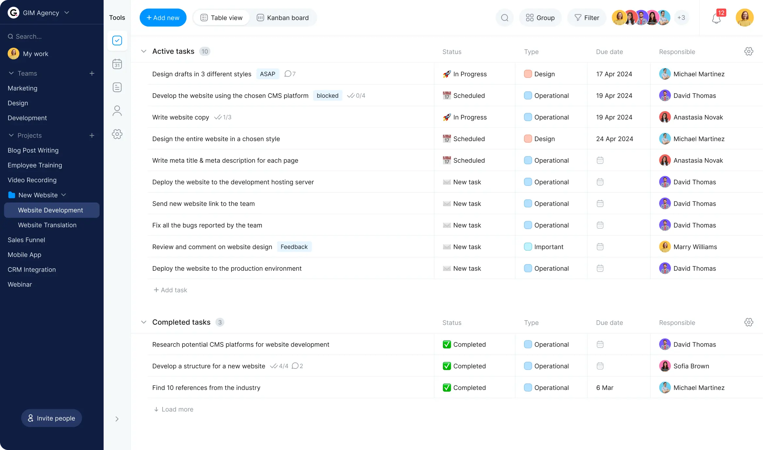The height and width of the screenshot is (450, 763).
Task: Open My work in sidebar
Action: click(28, 53)
